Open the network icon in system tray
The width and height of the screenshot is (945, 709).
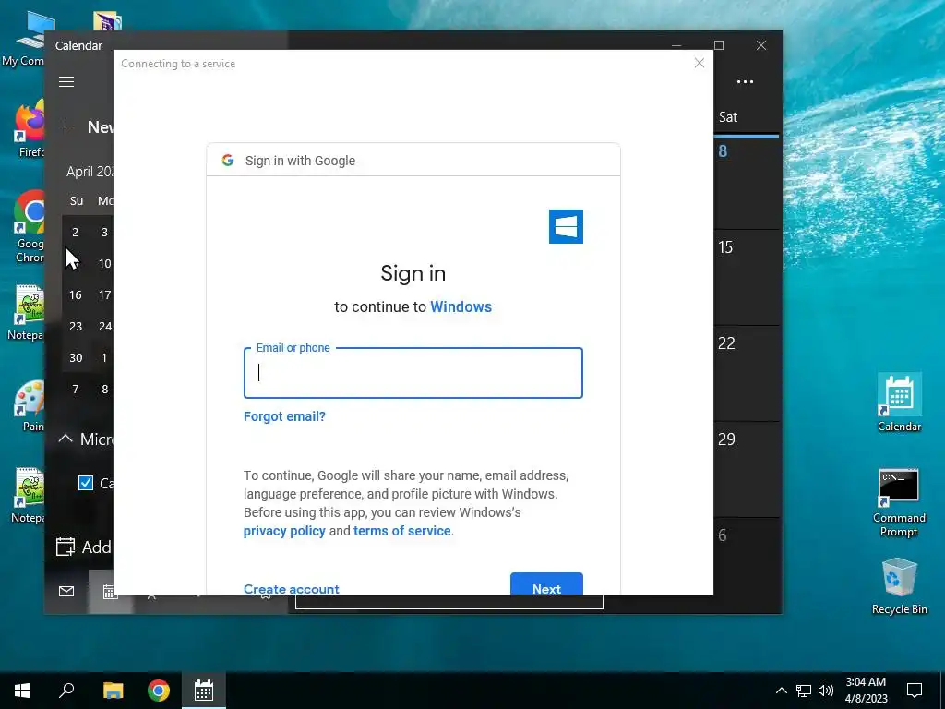coord(804,691)
